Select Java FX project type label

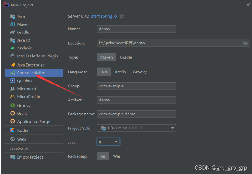tap(24, 40)
